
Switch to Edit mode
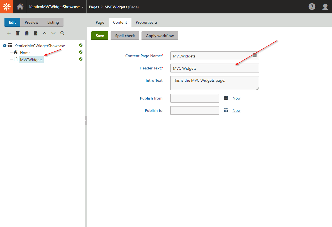pos(12,22)
